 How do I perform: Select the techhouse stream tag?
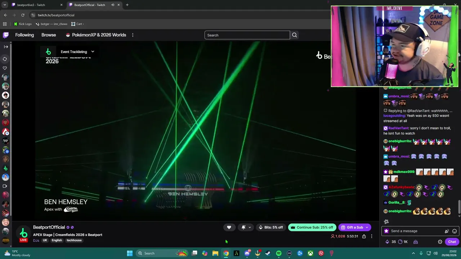pyautogui.click(x=74, y=240)
